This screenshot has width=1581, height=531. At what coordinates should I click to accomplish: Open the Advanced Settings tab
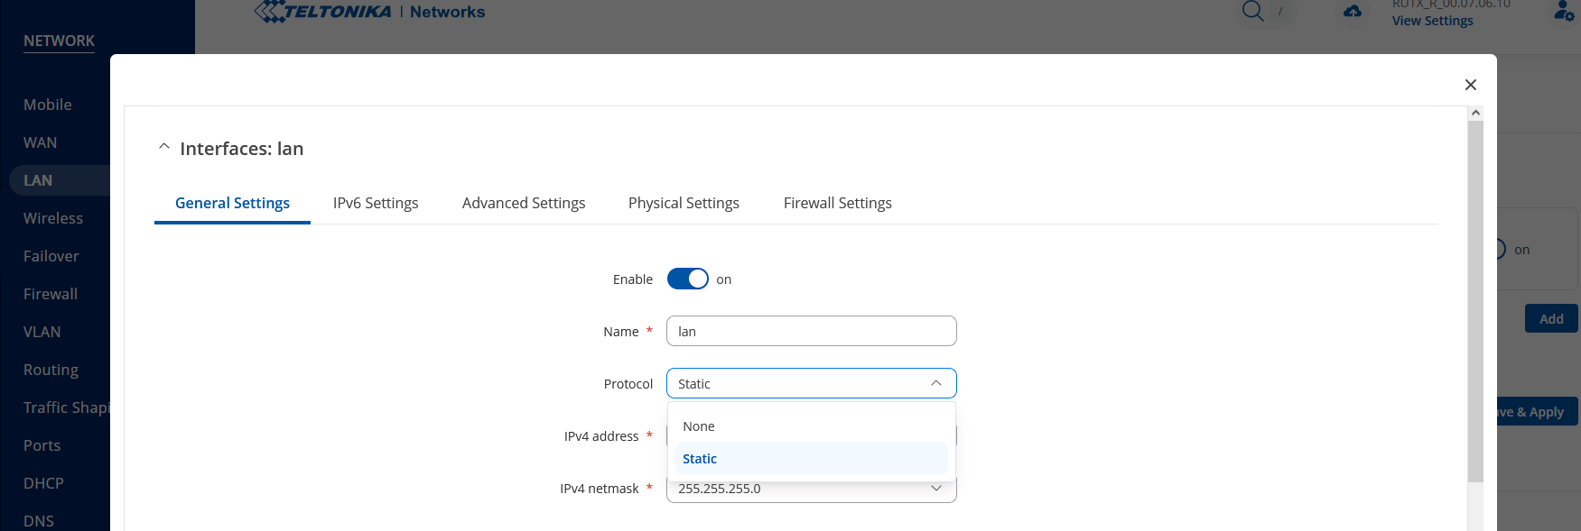pyautogui.click(x=524, y=203)
